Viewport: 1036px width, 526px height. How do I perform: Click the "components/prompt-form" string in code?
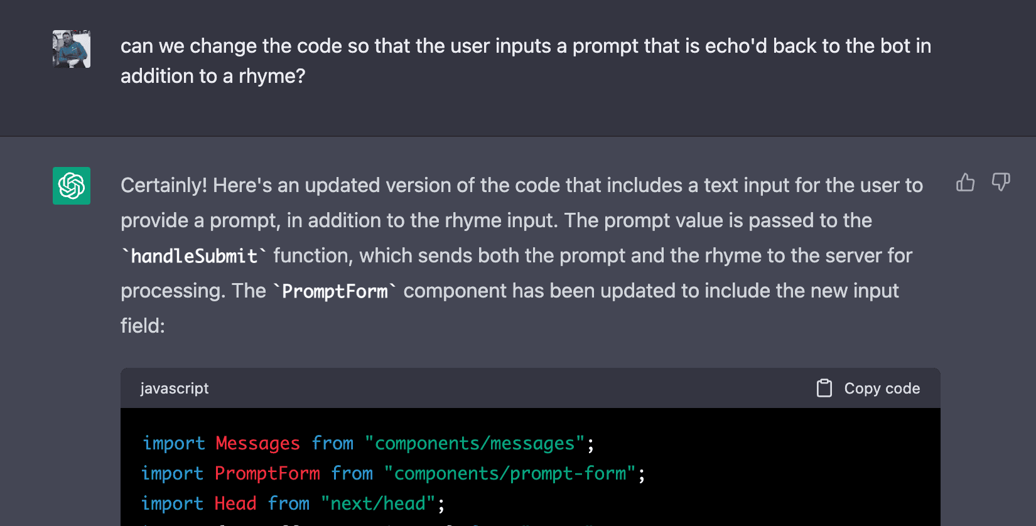pyautogui.click(x=510, y=473)
